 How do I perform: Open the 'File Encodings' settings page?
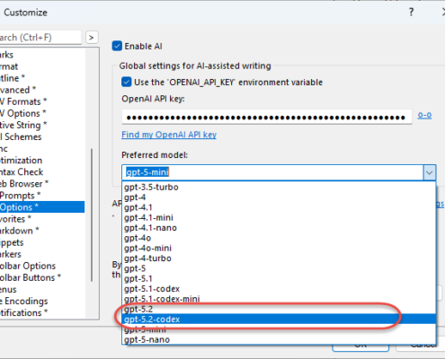pyautogui.click(x=42, y=302)
